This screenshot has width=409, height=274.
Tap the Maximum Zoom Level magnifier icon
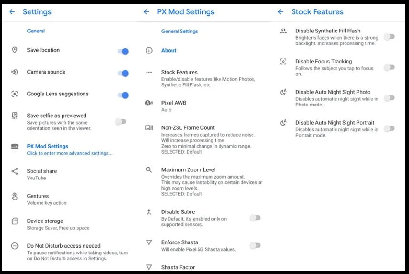(149, 170)
